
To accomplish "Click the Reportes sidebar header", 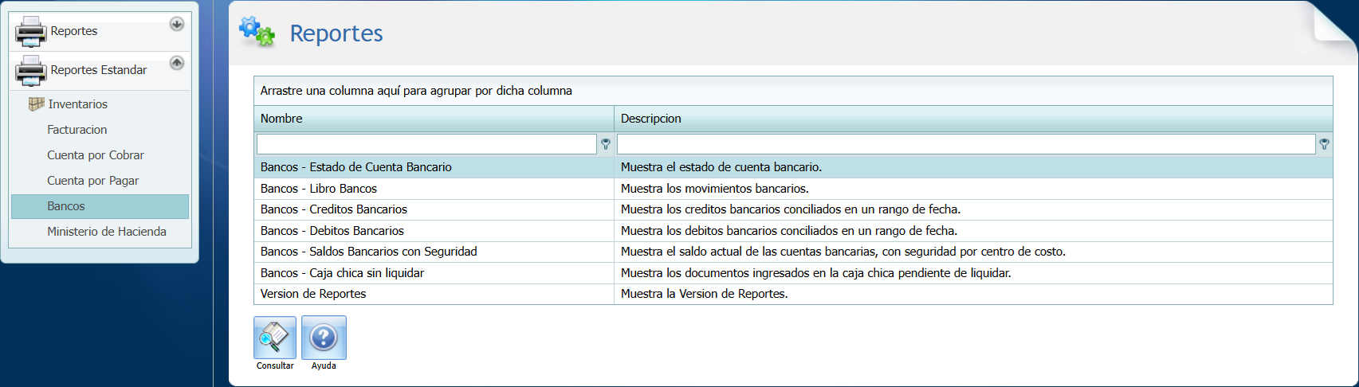I will pos(100,32).
